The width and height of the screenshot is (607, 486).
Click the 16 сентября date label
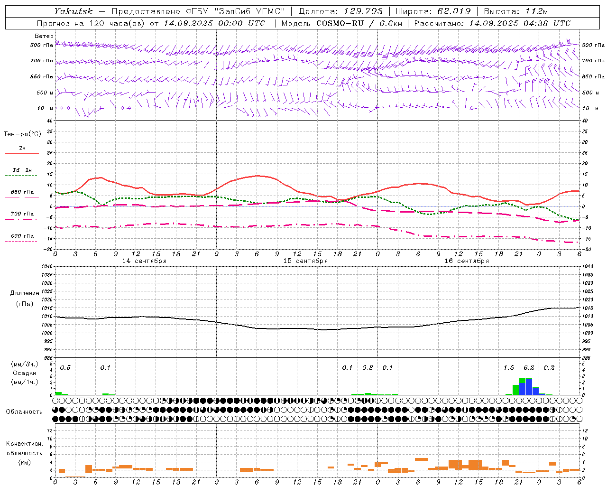(467, 261)
